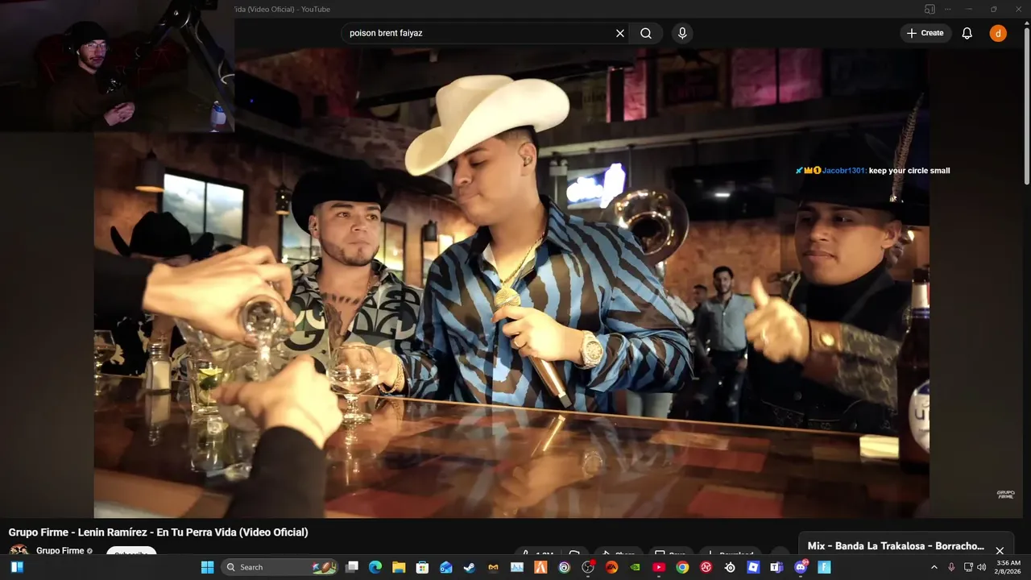Expand the system tray hidden icons chevron
Screen dimensions: 1031x580
934,567
